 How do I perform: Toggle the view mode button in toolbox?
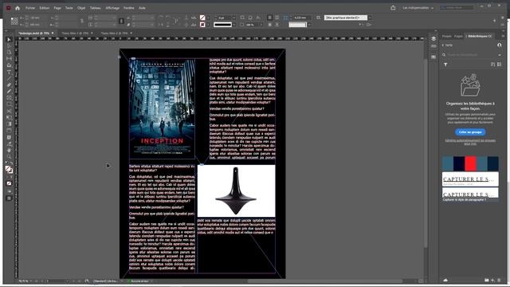coord(9,199)
